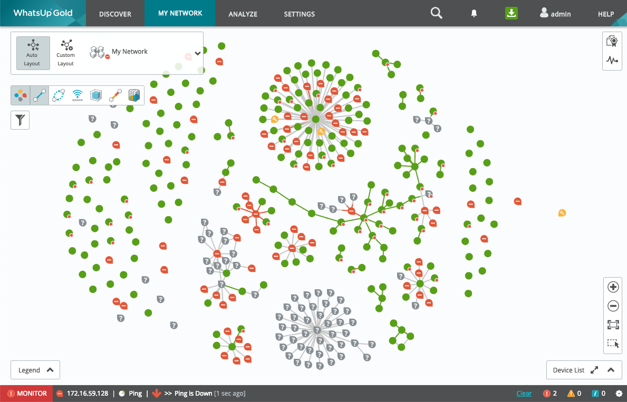
Task: Click the green download icon
Action: [x=511, y=14]
